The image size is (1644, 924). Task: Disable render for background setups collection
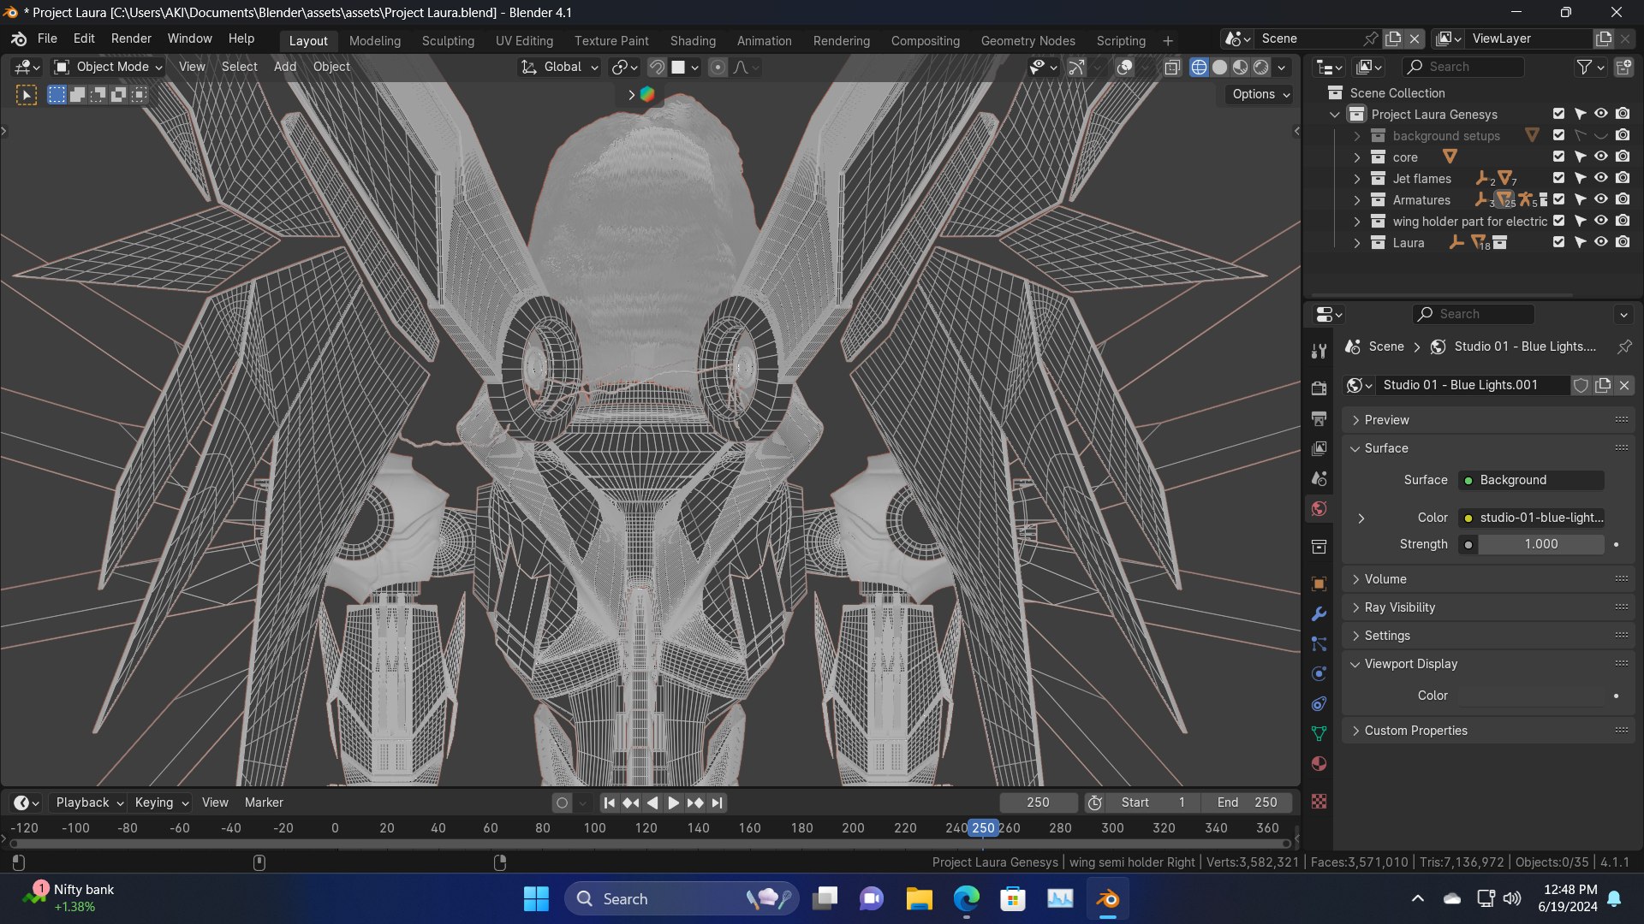click(x=1623, y=135)
